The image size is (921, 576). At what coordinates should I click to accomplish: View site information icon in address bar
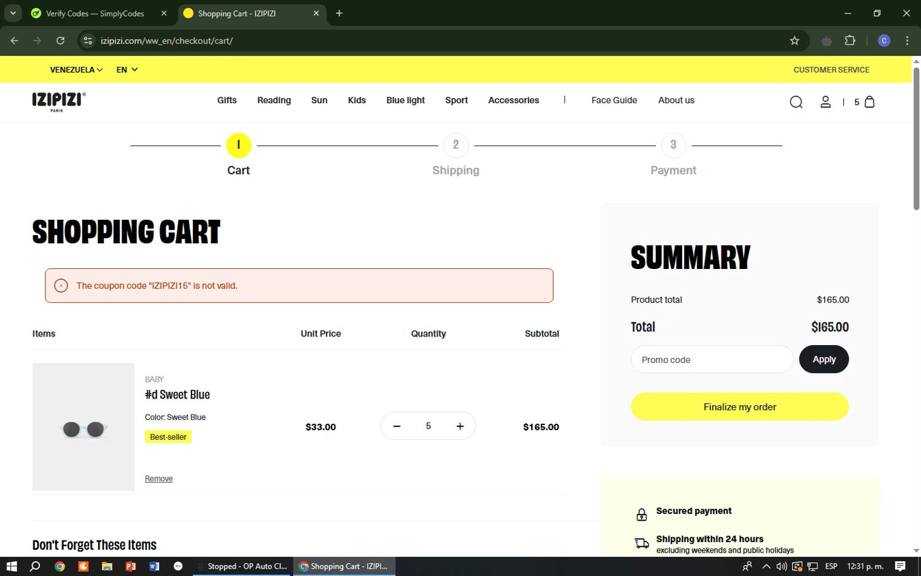coord(88,41)
